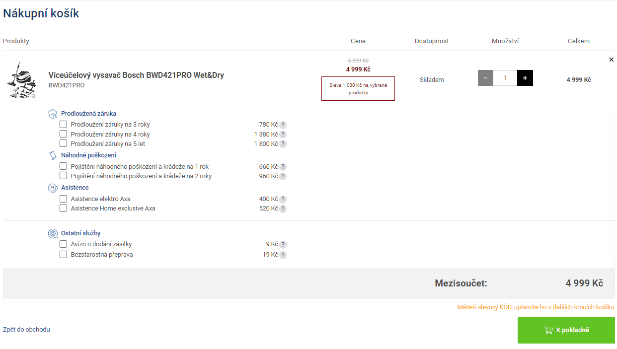Check Prodloužení záruky na 4 roky
Viewport: 617px width, 349px height.
point(63,134)
